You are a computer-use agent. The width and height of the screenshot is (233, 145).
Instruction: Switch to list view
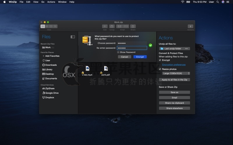47,26
